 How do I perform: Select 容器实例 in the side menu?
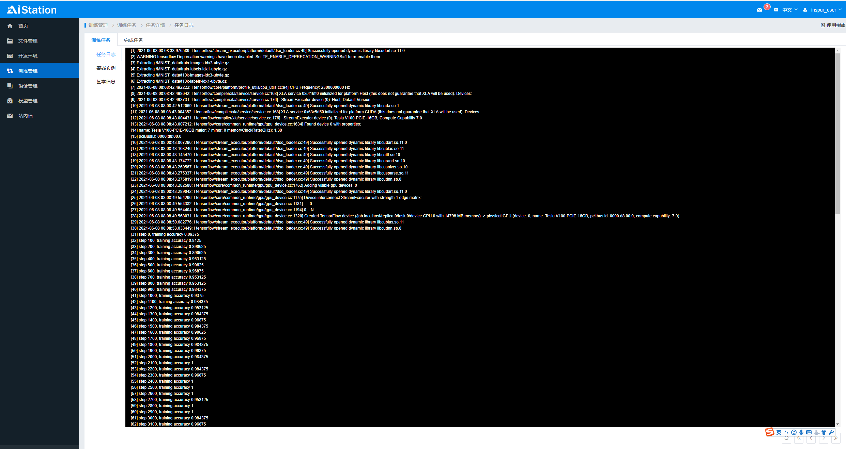pyautogui.click(x=106, y=68)
